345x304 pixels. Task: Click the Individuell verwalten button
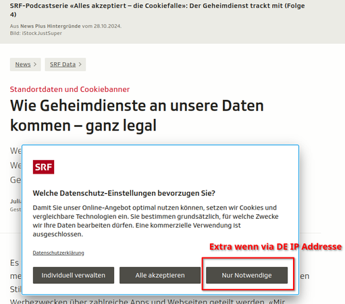74,275
